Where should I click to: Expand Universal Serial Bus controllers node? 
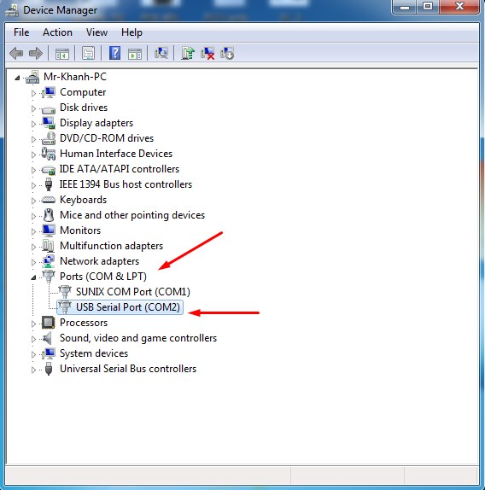click(x=33, y=370)
